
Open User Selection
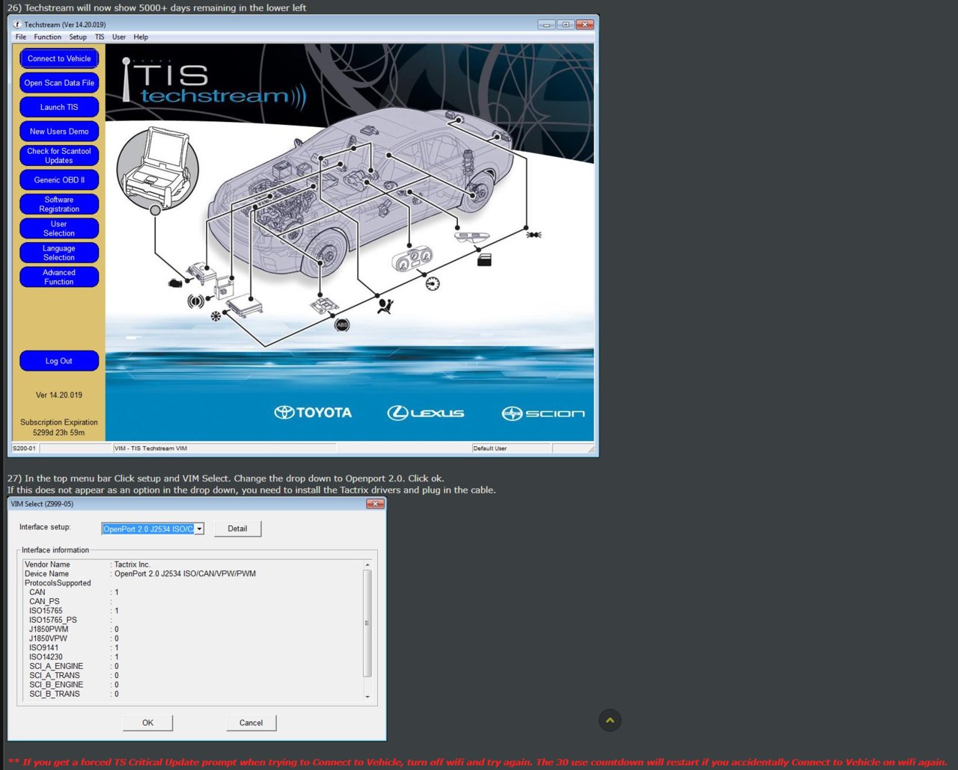(59, 229)
